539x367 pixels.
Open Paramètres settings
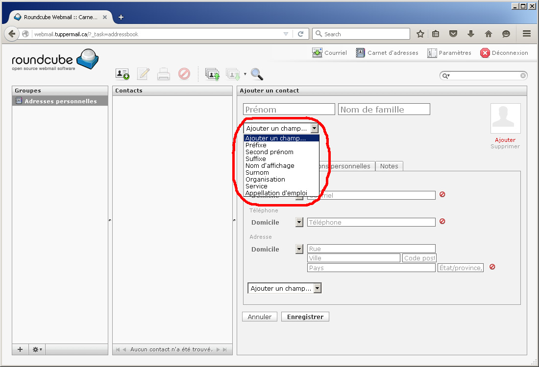(x=449, y=53)
